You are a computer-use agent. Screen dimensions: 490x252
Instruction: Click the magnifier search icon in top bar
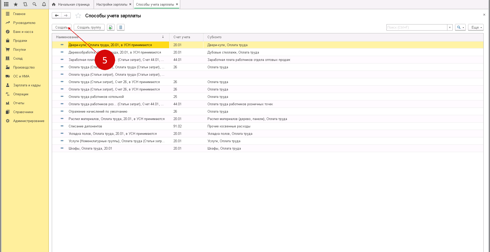(34, 4)
